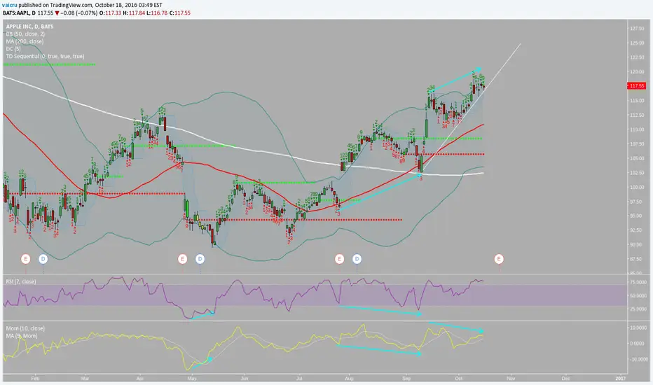Viewport: 653px width, 385px height.
Task: Select the Mom (10, close) indicator label
Action: (x=25, y=328)
